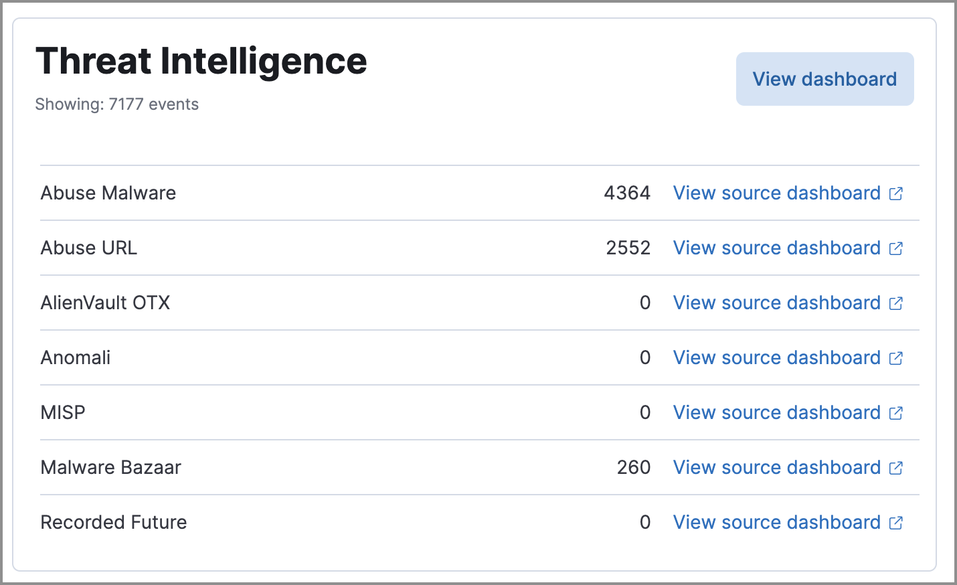Open Abuse URL's View source dashboard link

(x=776, y=248)
